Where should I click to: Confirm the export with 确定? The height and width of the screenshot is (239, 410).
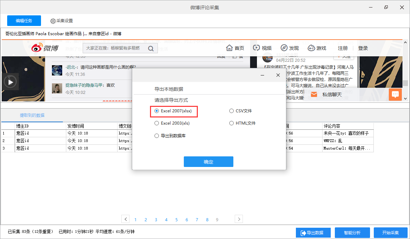(x=208, y=162)
